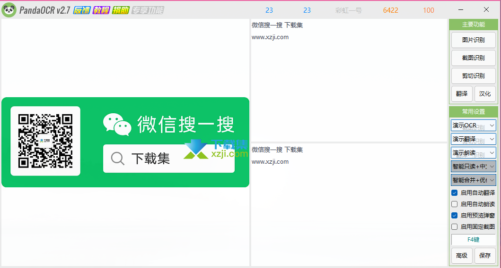The width and height of the screenshot is (501, 268).
Task: Open the 演示OCR dropdown
Action: tap(473, 125)
